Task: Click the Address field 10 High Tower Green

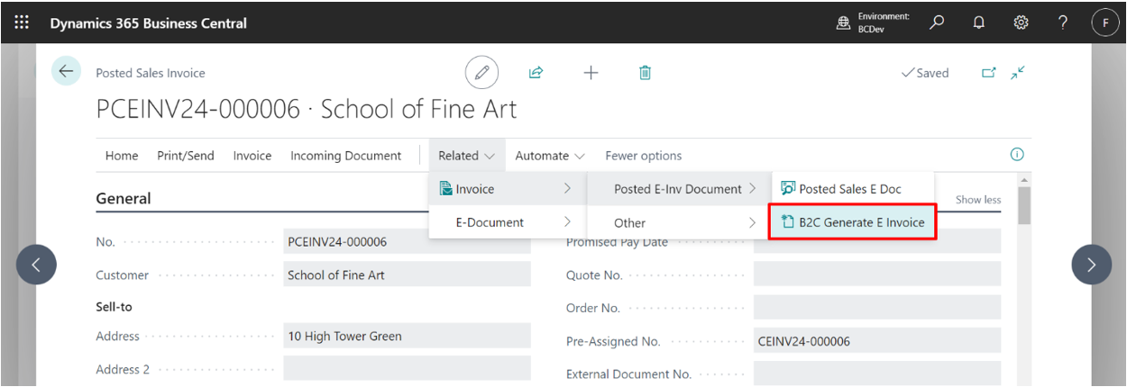Action: click(408, 336)
